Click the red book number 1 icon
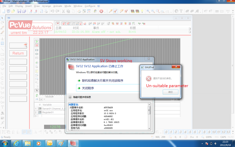This screenshot has width=235, height=147. tap(132, 11)
